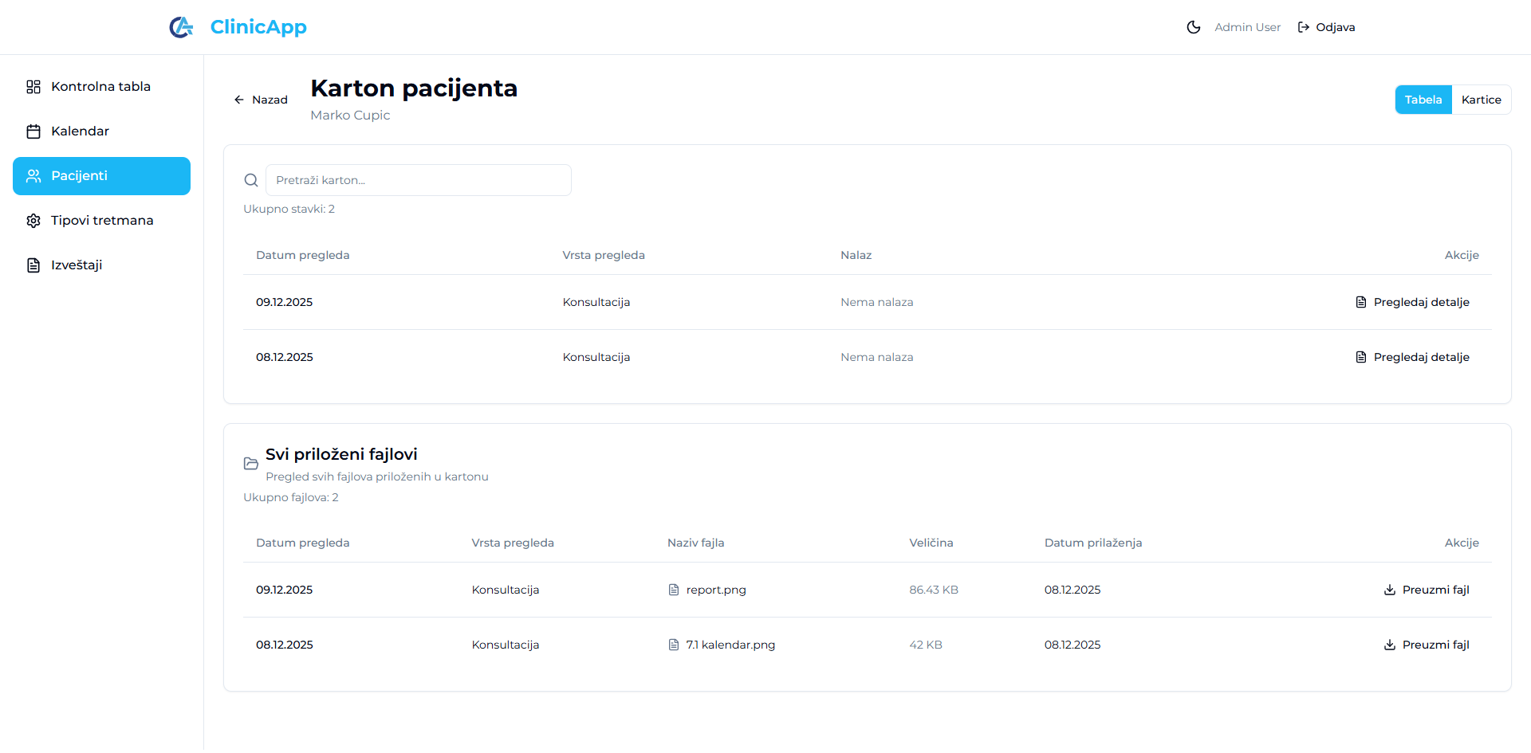This screenshot has width=1531, height=753.
Task: Click the Pretraži karton search field
Action: coord(418,180)
